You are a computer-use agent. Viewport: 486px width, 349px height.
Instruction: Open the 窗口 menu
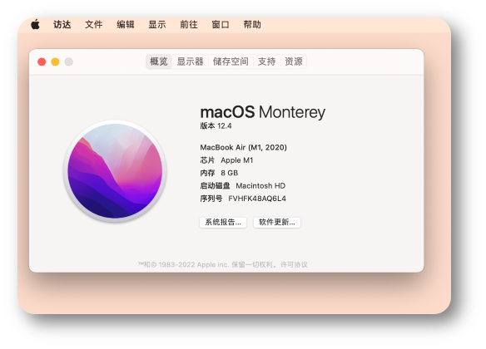tap(221, 24)
